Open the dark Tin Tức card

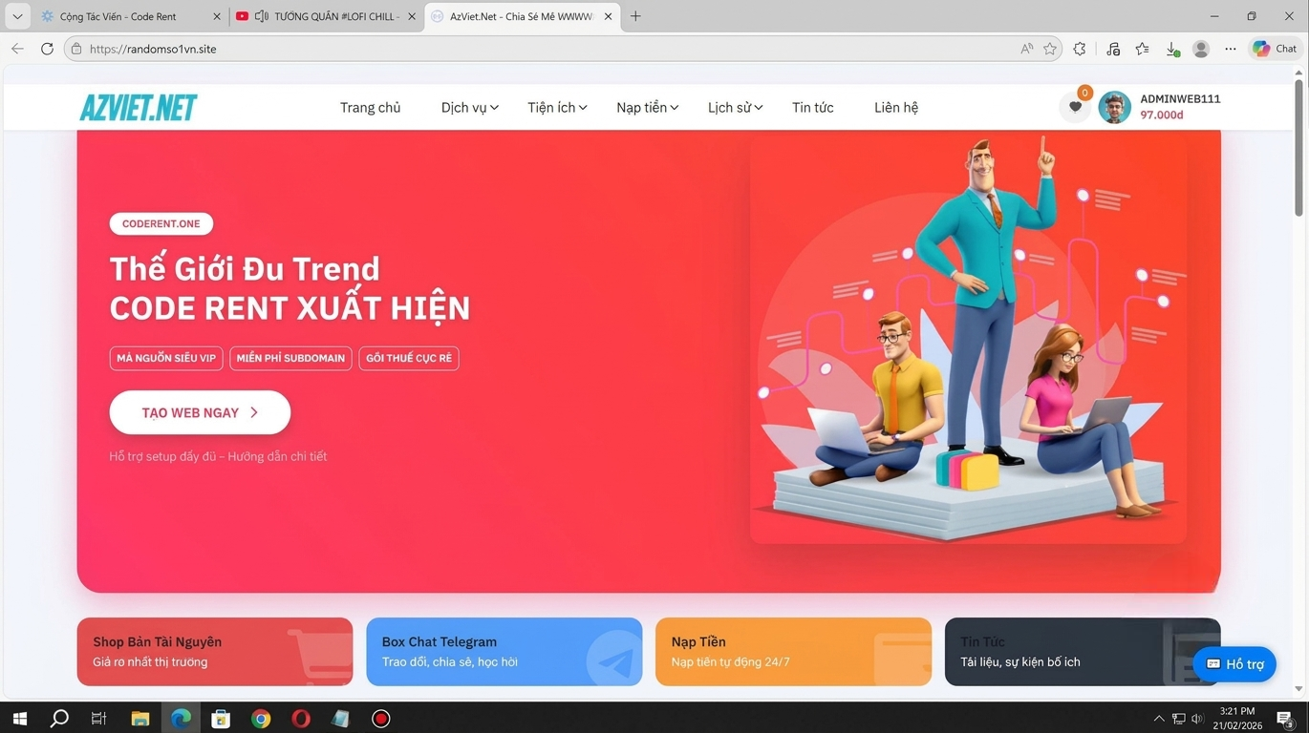[1083, 652]
